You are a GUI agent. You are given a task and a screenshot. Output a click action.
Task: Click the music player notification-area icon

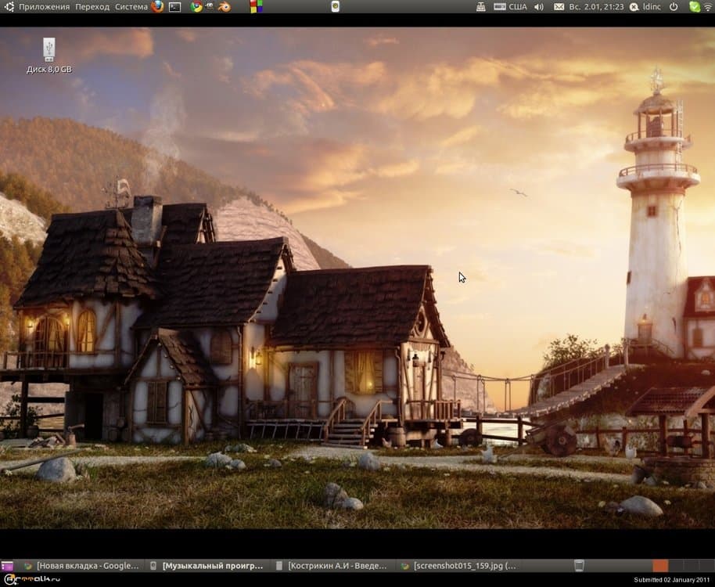point(335,6)
